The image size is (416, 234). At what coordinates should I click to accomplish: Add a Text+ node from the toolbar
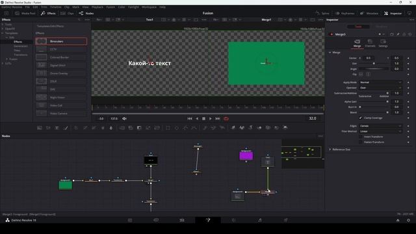57,128
